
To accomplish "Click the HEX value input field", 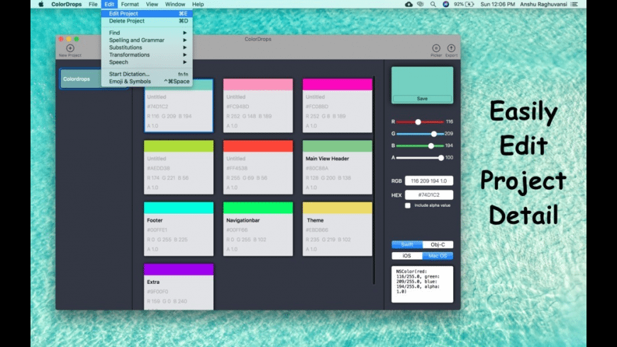I will [429, 195].
